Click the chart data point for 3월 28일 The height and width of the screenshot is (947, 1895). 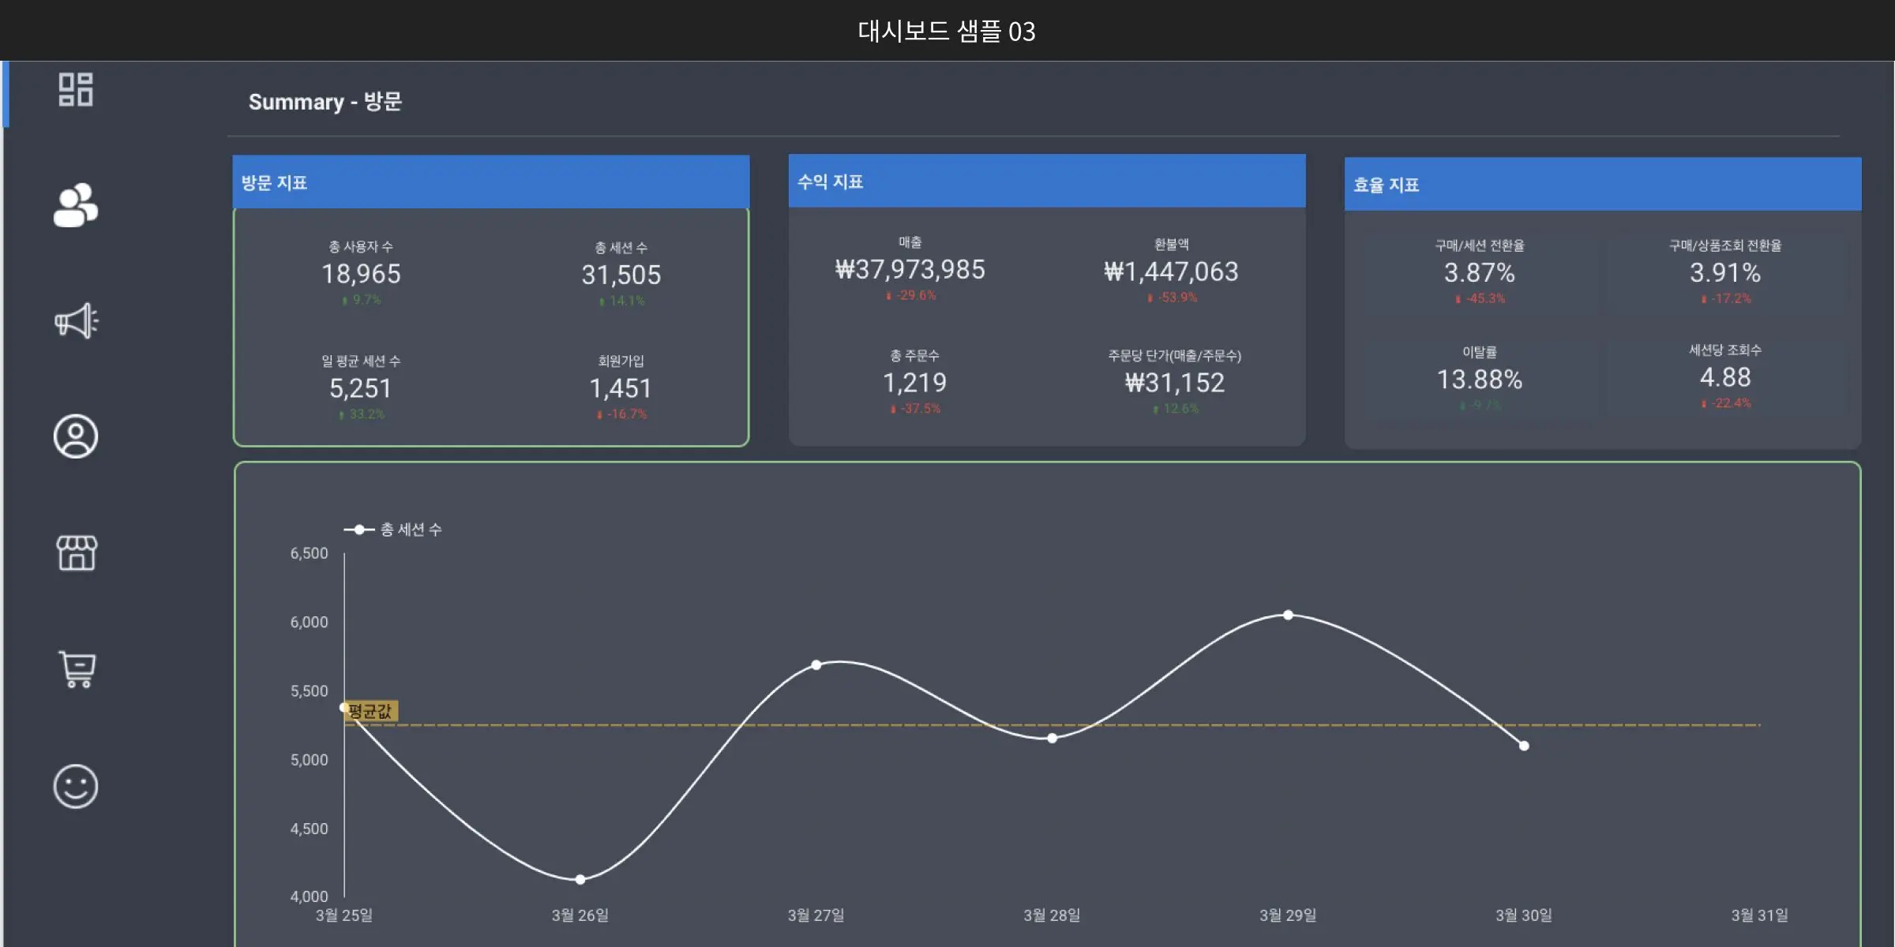click(1053, 739)
